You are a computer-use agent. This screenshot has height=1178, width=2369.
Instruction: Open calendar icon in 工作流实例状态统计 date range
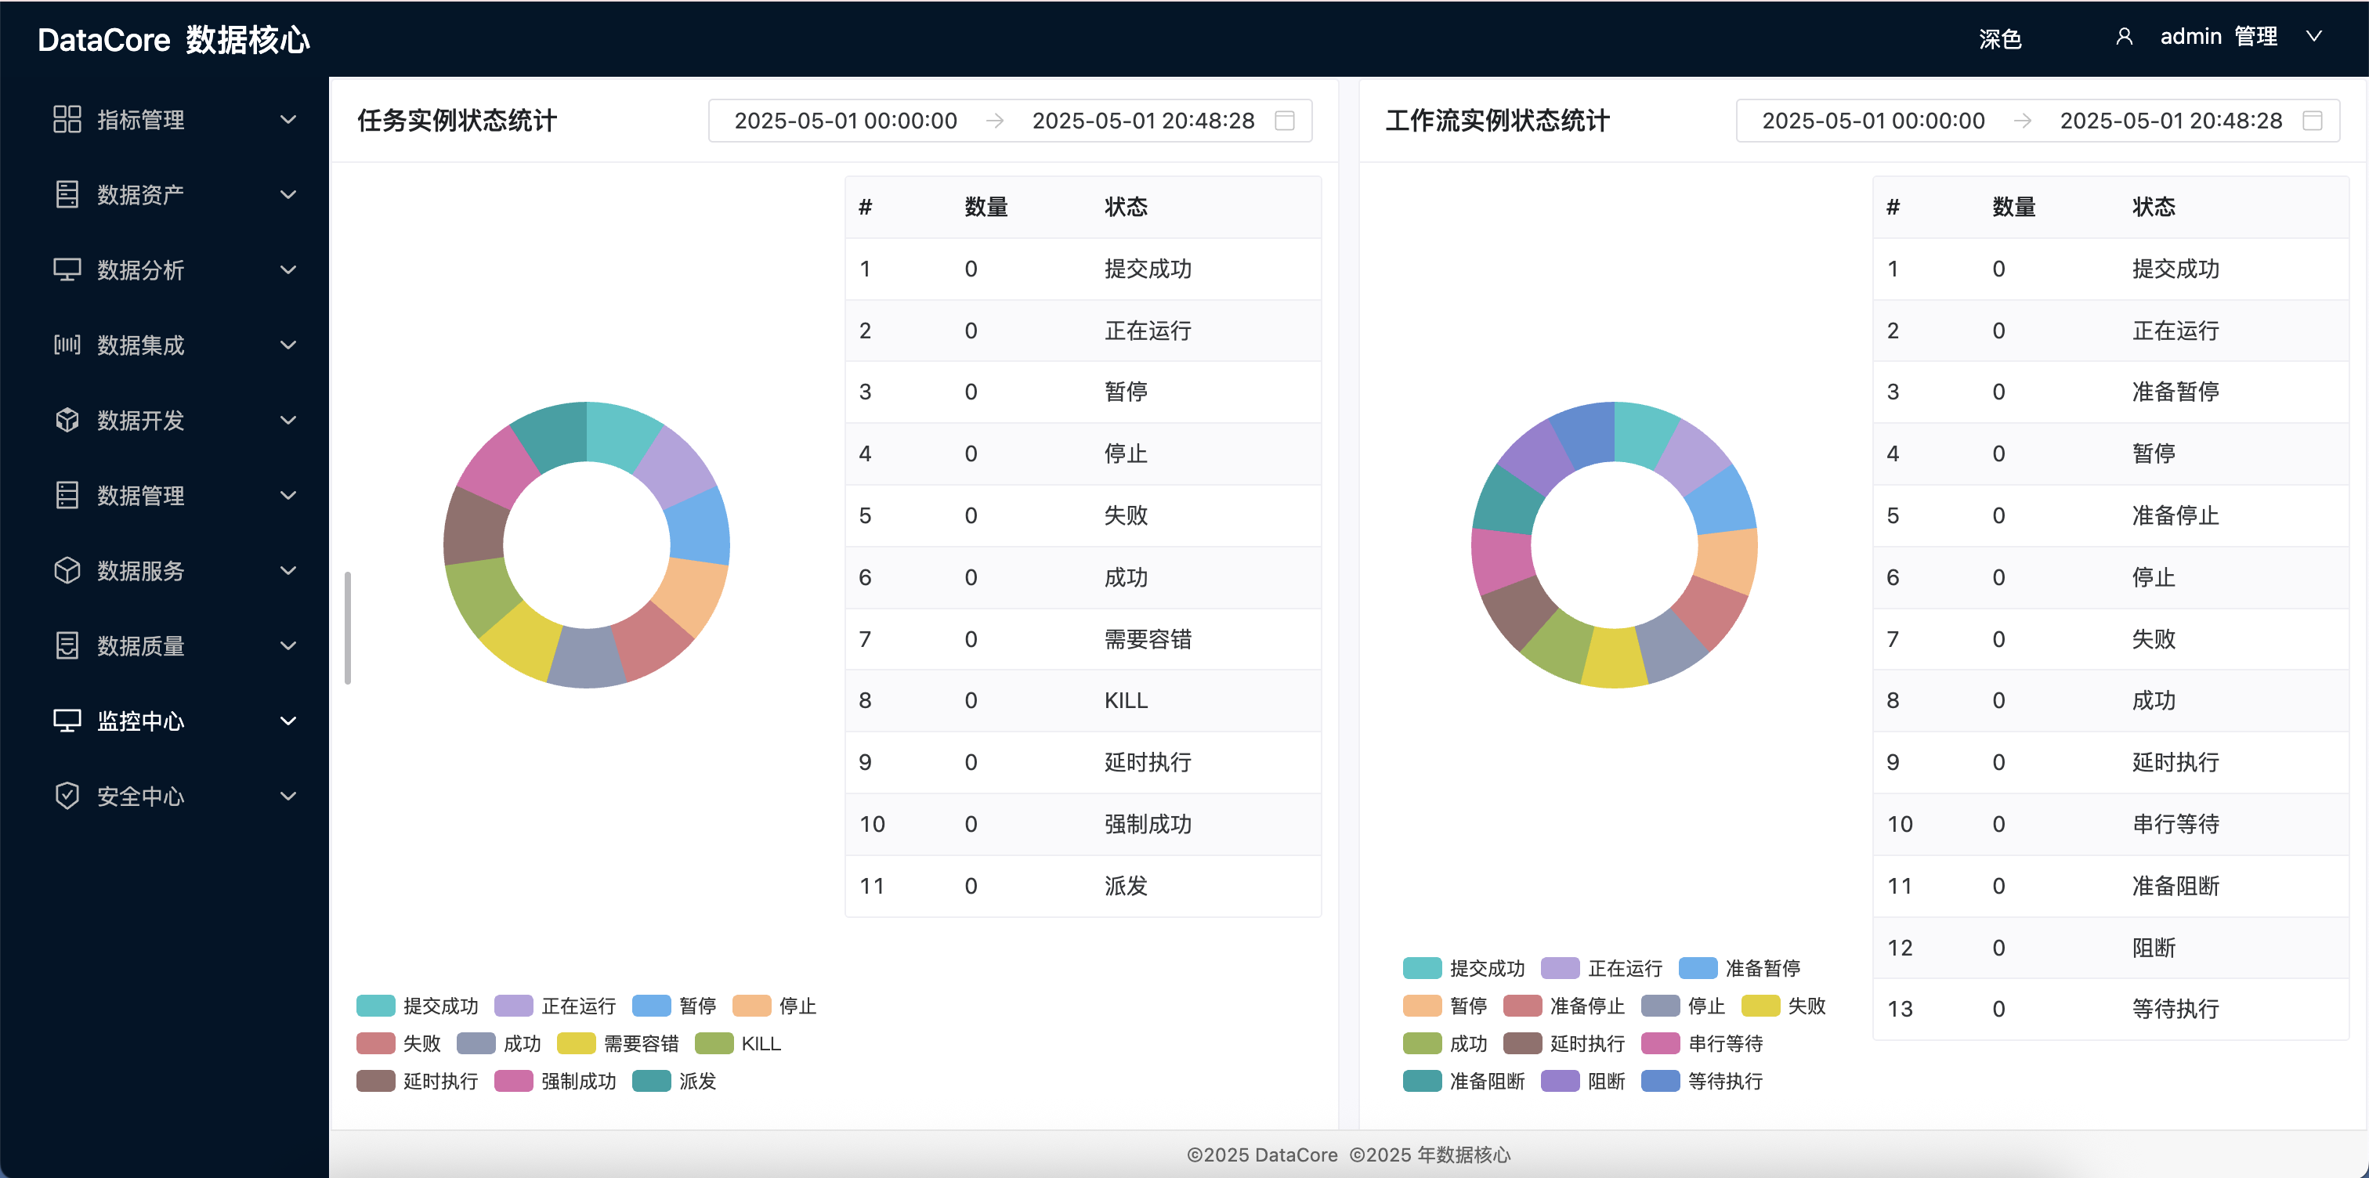coord(2312,121)
